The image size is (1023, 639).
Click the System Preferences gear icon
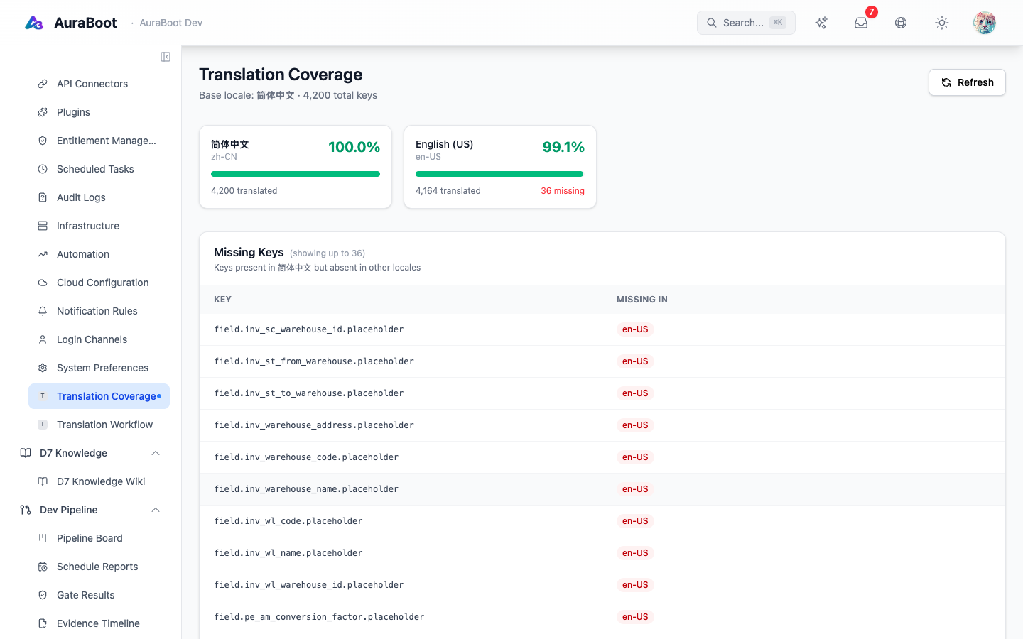point(43,368)
